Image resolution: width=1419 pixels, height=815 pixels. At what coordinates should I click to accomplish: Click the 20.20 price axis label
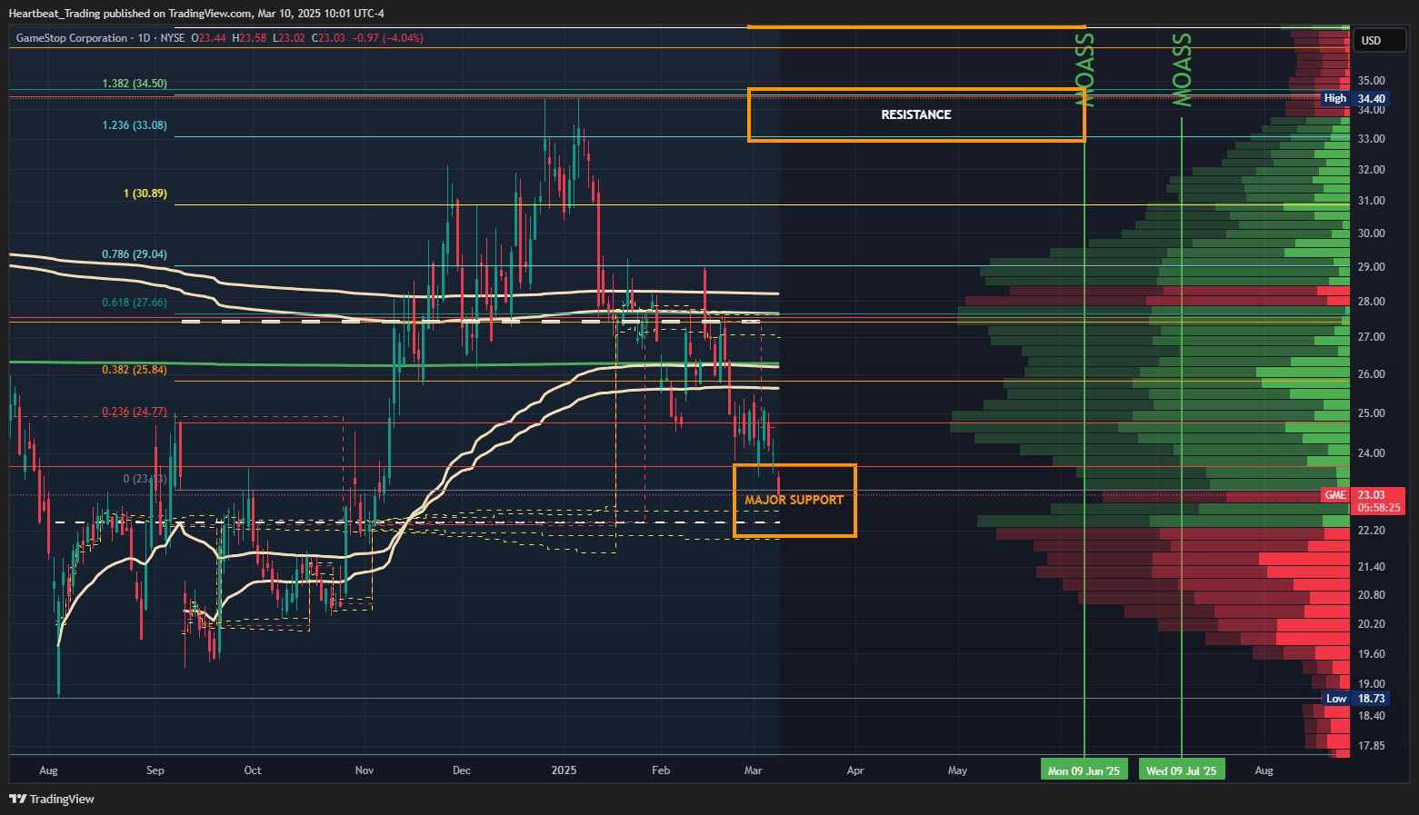point(1372,624)
